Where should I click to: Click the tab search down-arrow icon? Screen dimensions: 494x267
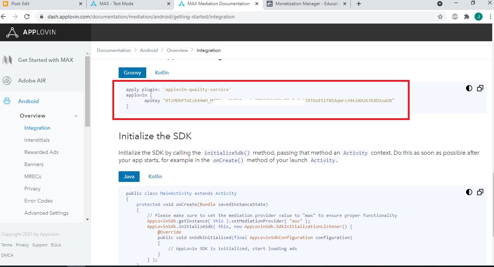(440, 4)
